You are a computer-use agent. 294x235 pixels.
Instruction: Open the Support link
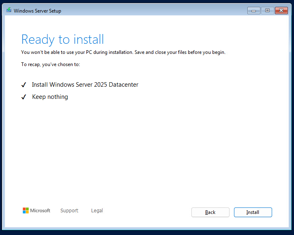click(69, 211)
